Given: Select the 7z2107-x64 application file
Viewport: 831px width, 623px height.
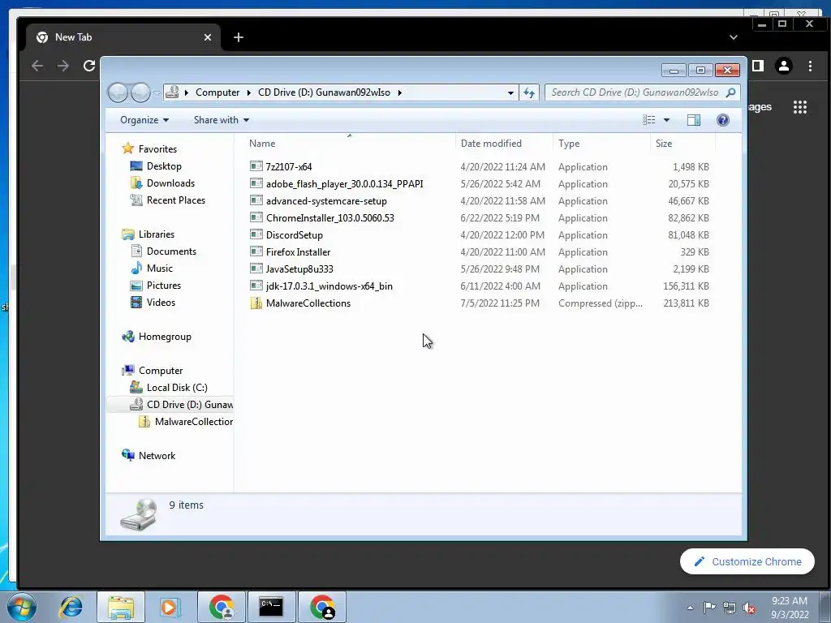Looking at the screenshot, I should pyautogui.click(x=289, y=167).
